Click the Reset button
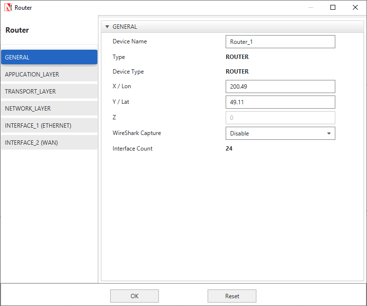Screen dimensions: 367x306 pos(232,296)
